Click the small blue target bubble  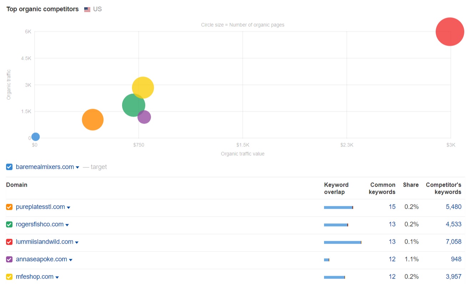click(35, 137)
